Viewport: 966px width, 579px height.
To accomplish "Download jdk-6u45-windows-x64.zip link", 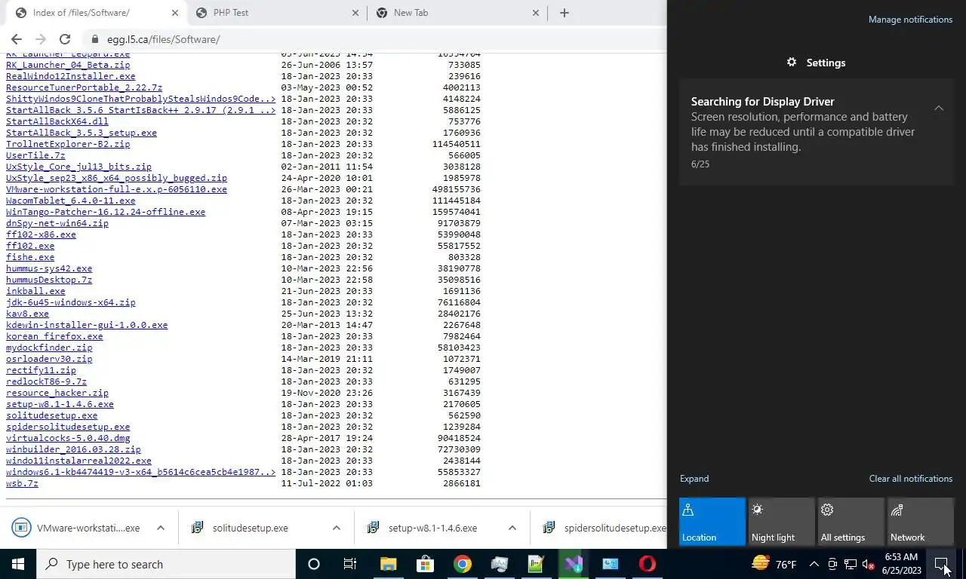I will 71,302.
